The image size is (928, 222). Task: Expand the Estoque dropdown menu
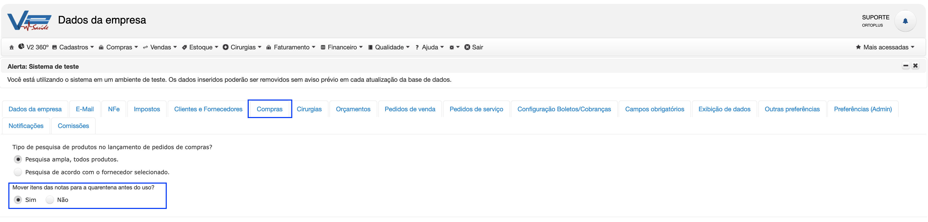click(x=200, y=47)
